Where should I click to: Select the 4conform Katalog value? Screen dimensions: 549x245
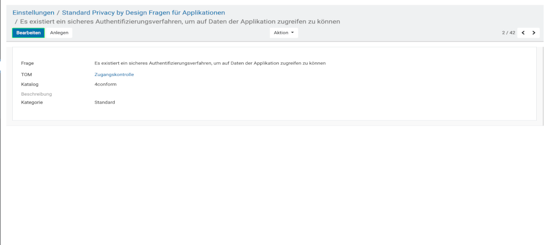tap(105, 84)
